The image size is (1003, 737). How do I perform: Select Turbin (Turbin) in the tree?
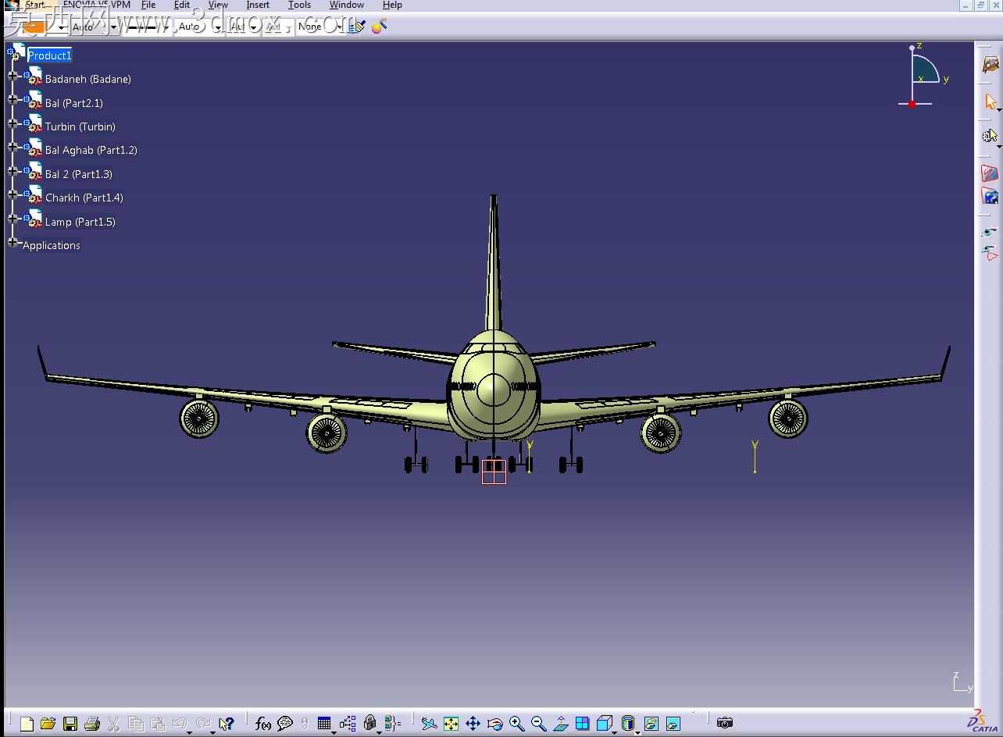(x=80, y=126)
